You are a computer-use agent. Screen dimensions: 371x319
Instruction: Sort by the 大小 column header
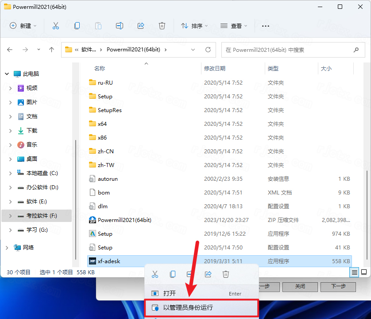tap(326, 68)
